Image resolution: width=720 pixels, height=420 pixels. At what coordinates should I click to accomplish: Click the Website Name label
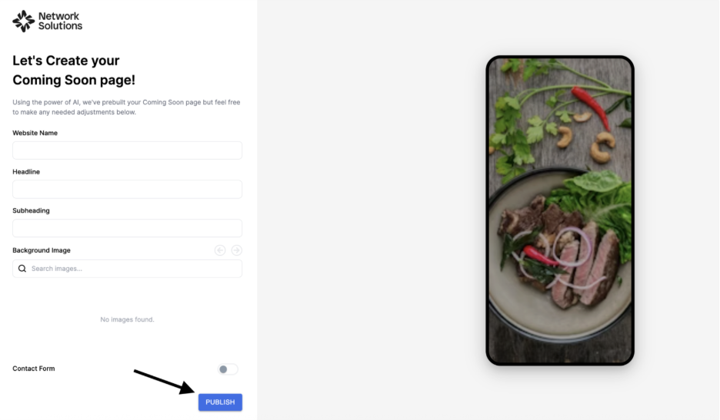[x=35, y=133]
